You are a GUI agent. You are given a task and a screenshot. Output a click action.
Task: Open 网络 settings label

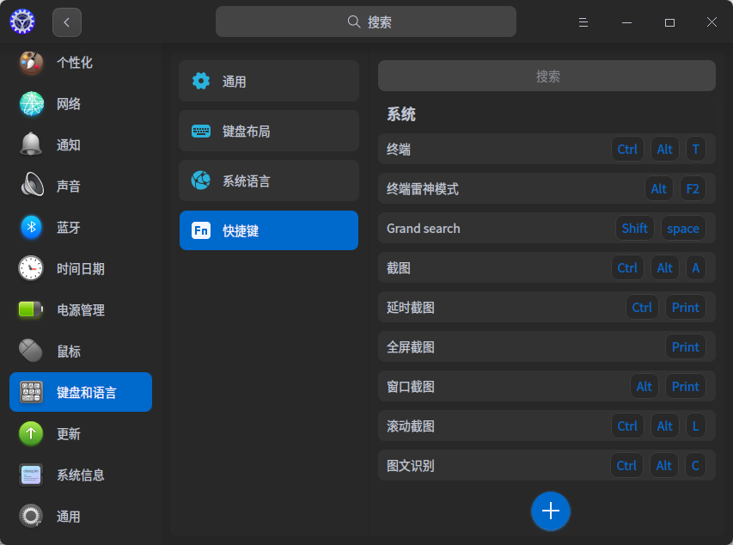69,104
